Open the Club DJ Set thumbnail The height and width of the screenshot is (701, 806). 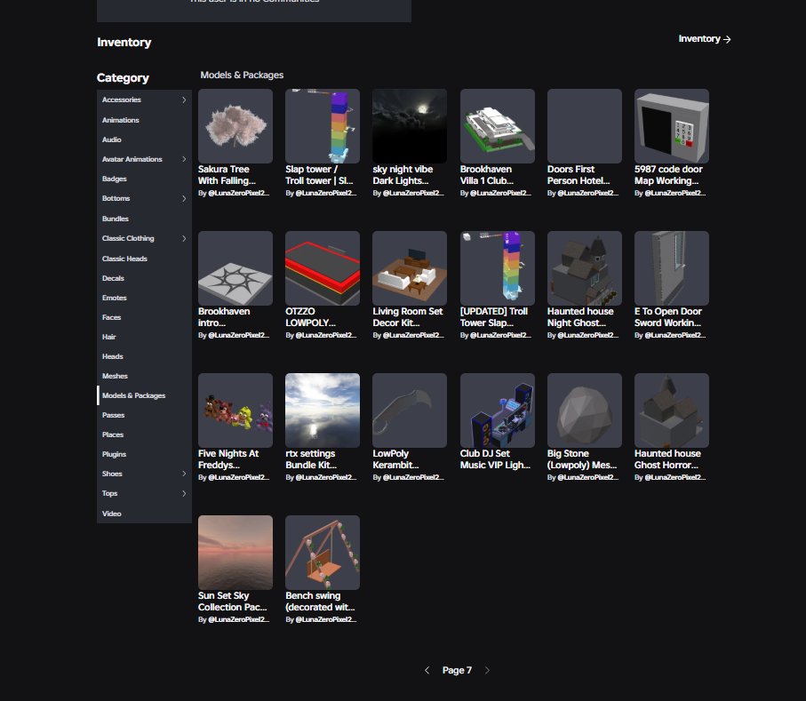coord(498,410)
